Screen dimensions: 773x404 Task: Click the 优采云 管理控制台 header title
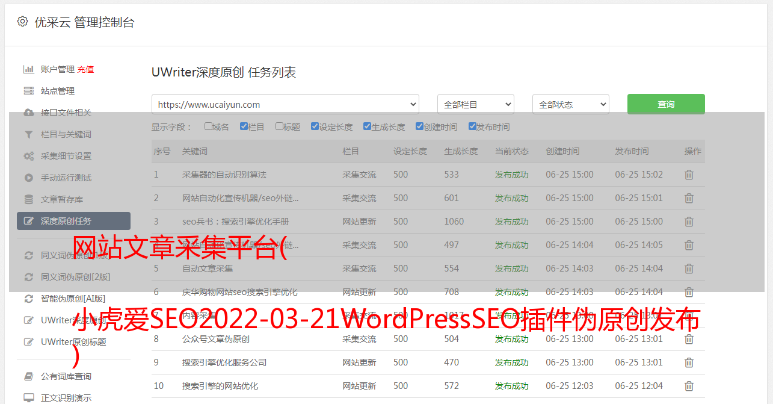tap(84, 22)
